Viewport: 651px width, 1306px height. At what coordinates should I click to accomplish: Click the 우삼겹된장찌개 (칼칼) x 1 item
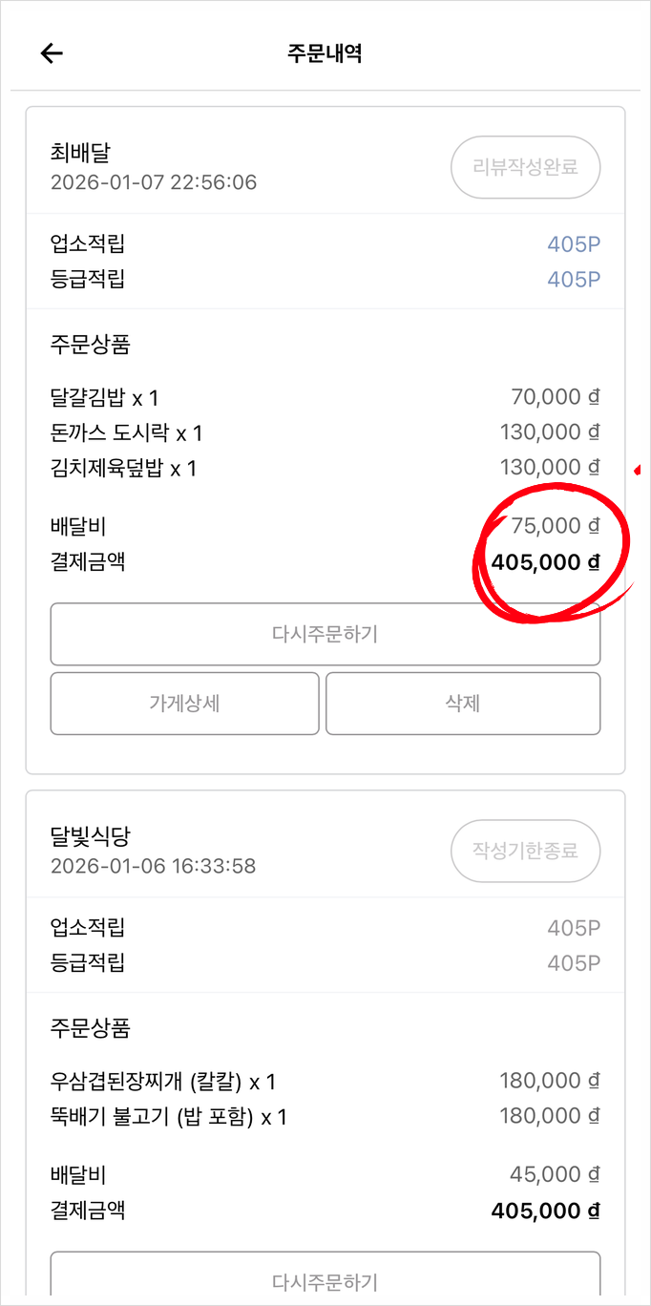tap(163, 1082)
